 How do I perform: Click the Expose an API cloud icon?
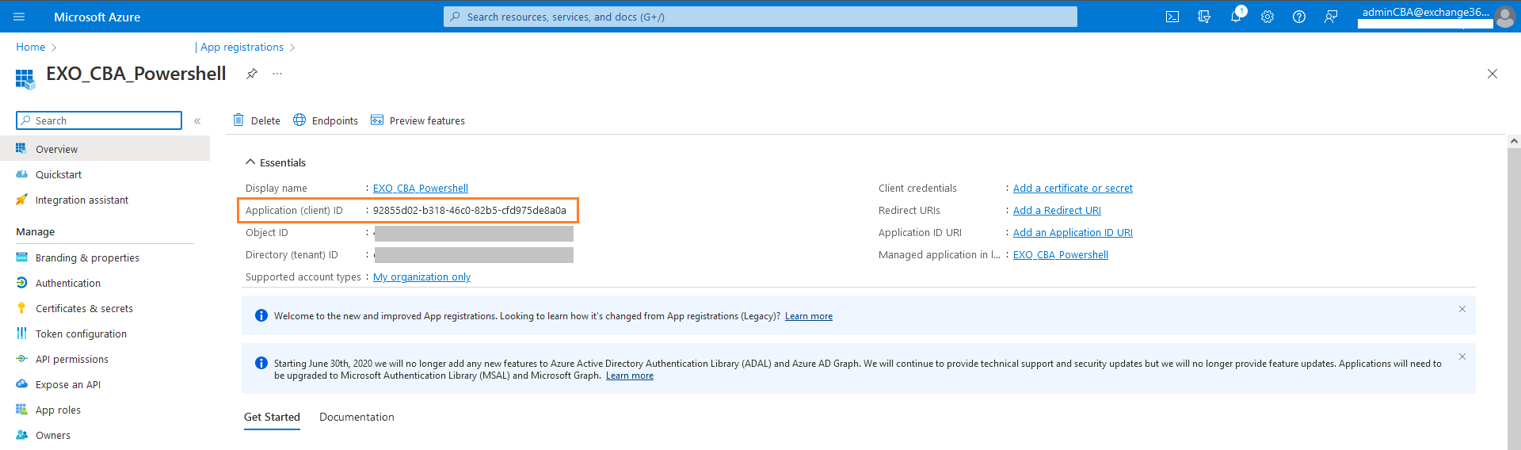point(21,384)
